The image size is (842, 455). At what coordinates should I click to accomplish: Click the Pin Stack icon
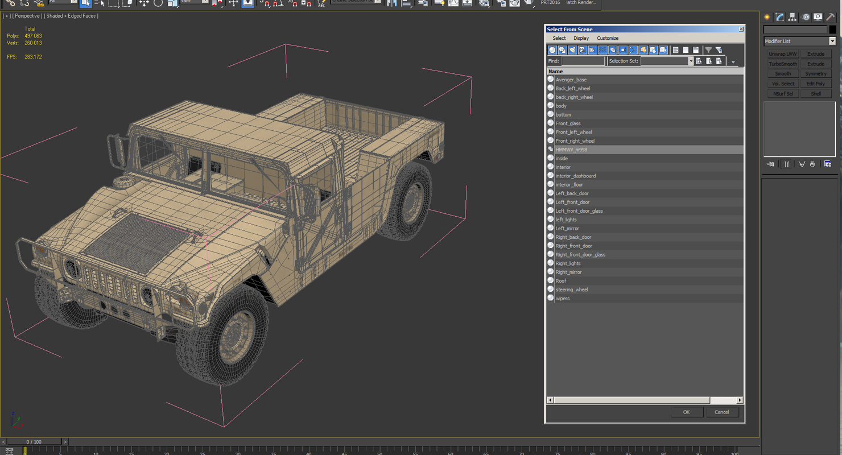pyautogui.click(x=770, y=164)
